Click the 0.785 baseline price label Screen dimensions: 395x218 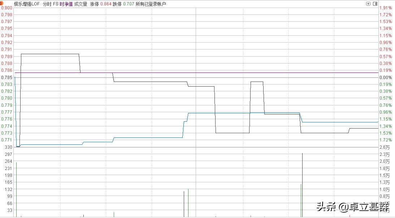(7, 78)
